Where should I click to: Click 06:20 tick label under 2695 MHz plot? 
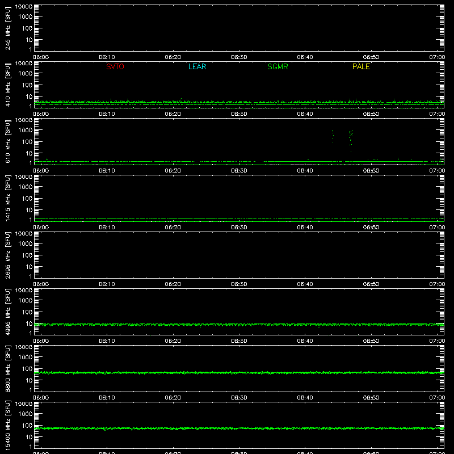[173, 284]
